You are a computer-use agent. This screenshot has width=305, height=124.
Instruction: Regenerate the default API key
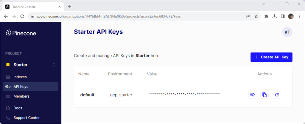tap(277, 95)
